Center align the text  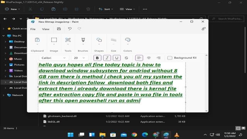149,58
